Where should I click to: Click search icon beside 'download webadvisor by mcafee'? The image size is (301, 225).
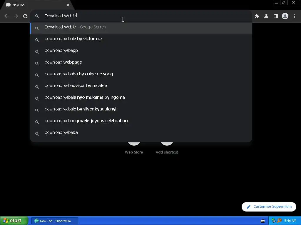(37, 87)
